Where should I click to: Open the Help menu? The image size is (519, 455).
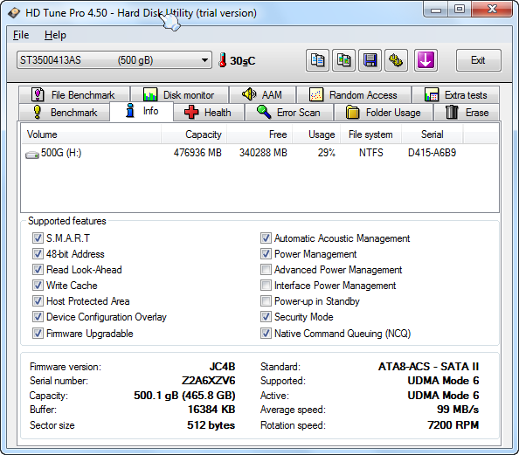point(55,35)
